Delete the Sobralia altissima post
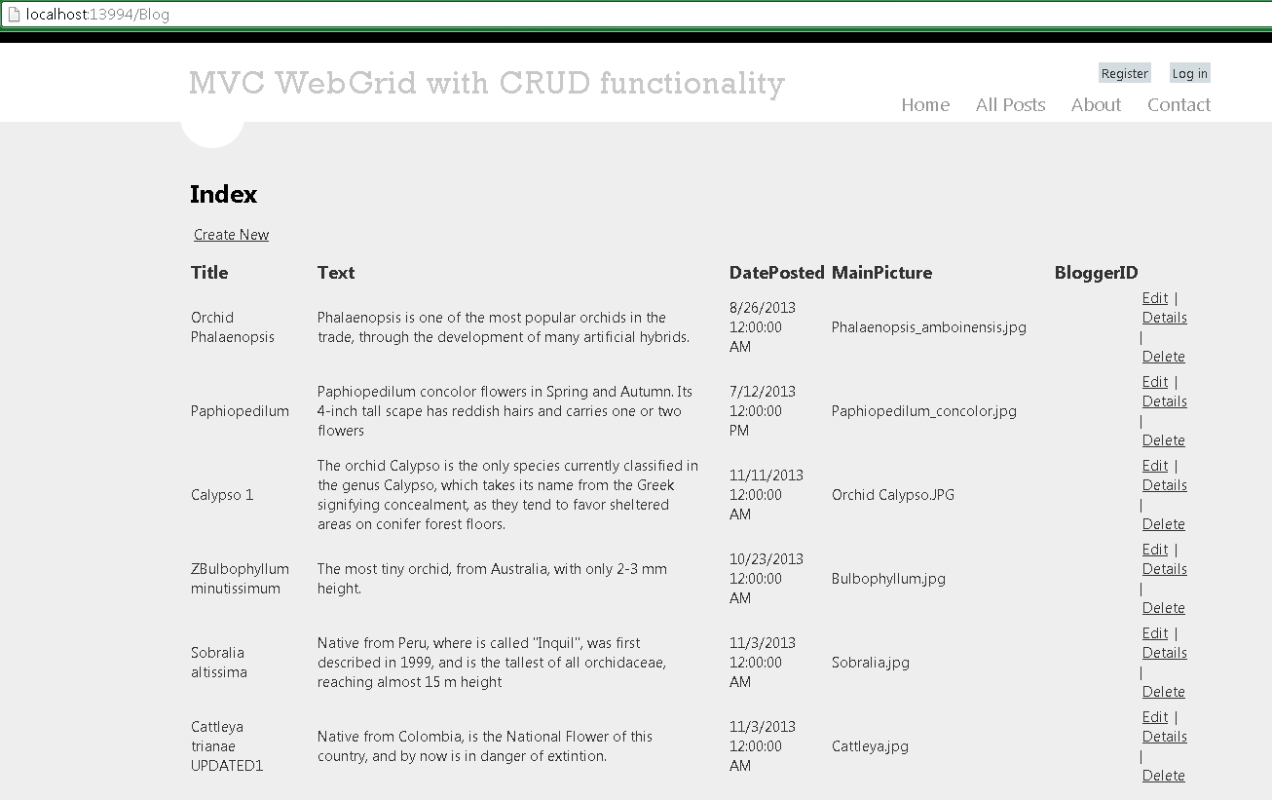The height and width of the screenshot is (800, 1272). point(1164,692)
